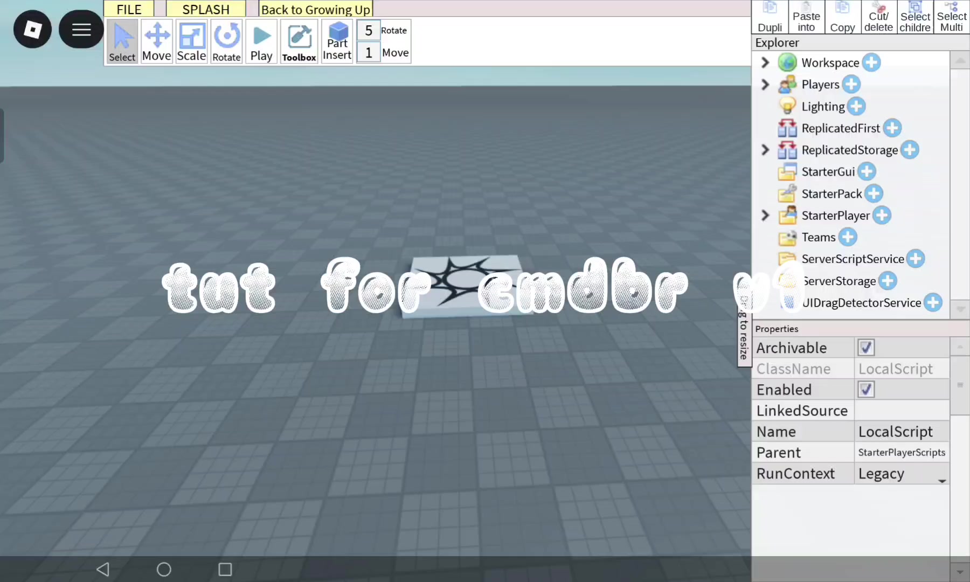
Task: Select StarterPlayer in Explorer
Action: [835, 216]
